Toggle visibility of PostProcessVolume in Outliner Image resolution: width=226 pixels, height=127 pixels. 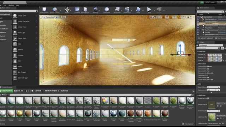tap(198, 30)
